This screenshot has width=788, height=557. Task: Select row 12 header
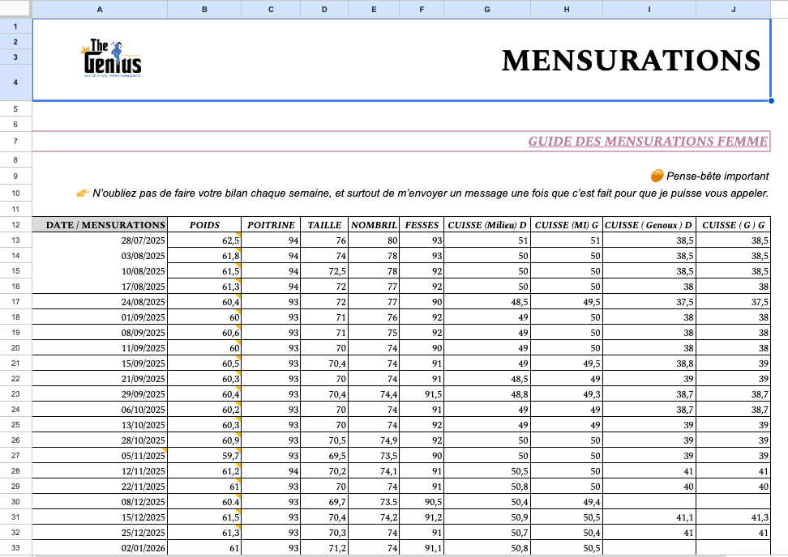tap(15, 225)
